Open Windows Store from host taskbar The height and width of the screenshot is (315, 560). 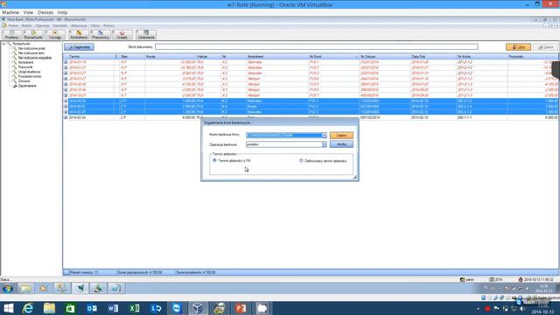[x=70, y=308]
